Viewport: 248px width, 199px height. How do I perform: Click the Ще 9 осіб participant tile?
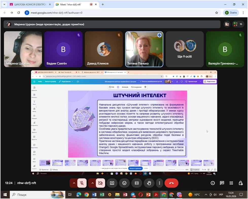[185, 49]
